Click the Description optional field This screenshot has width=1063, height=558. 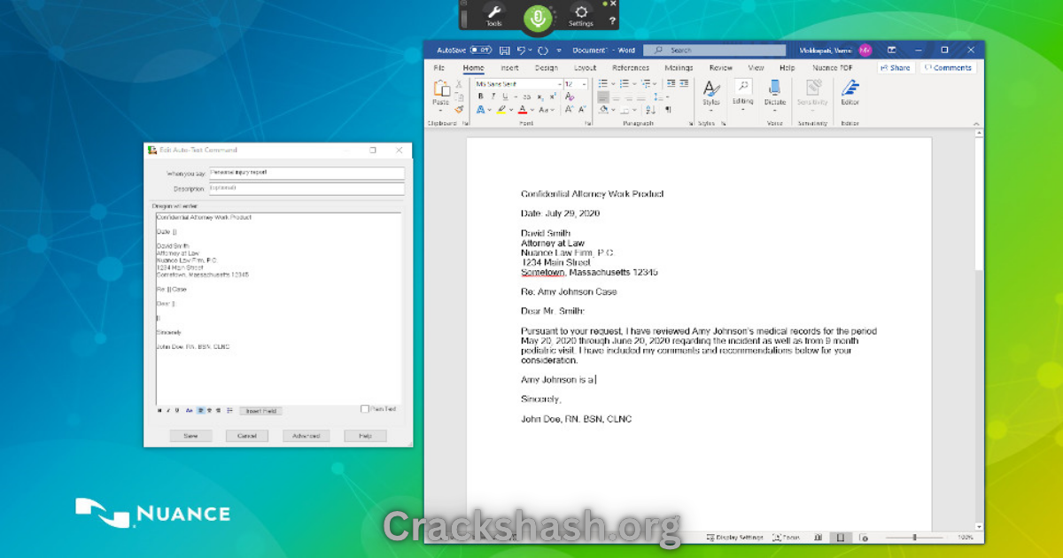click(x=306, y=189)
